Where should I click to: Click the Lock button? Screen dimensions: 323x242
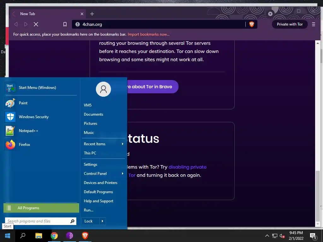click(x=91, y=221)
